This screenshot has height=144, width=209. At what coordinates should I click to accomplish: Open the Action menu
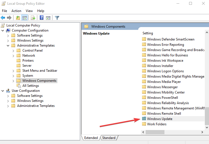16,11
